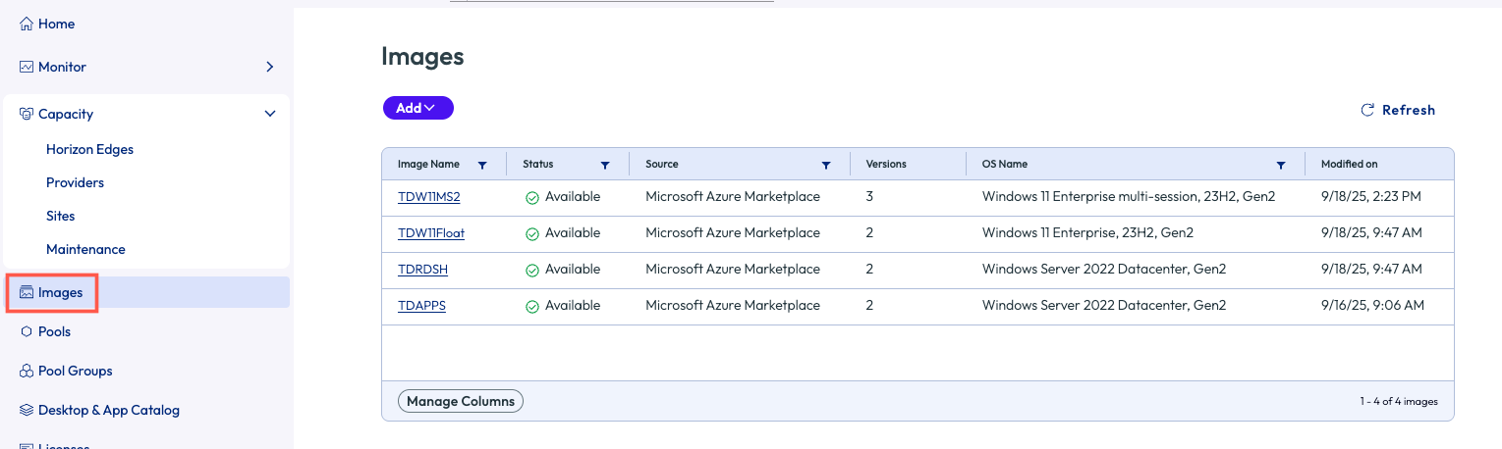The width and height of the screenshot is (1502, 449).
Task: Open the TDW11MS2 image link
Action: pos(428,196)
